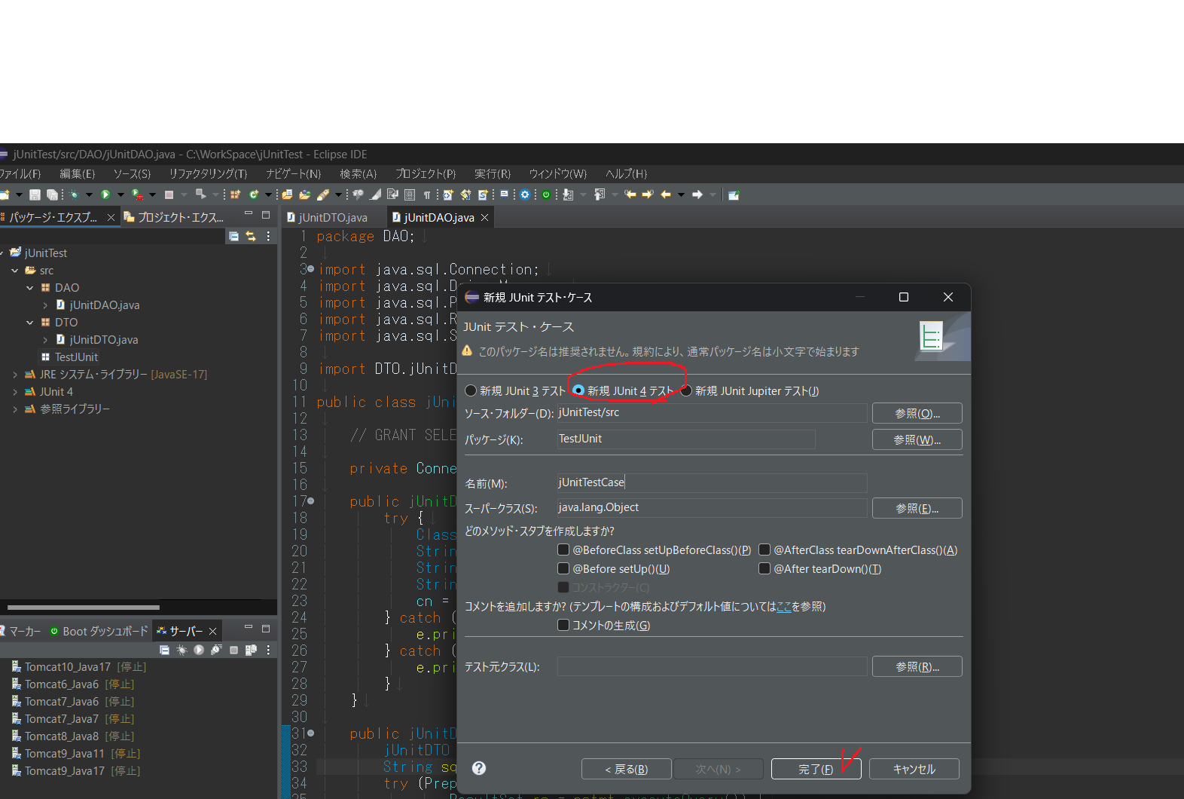Click the blue Boot gear toolbar icon
Screen dimensions: 1184x799
[x=525, y=194]
